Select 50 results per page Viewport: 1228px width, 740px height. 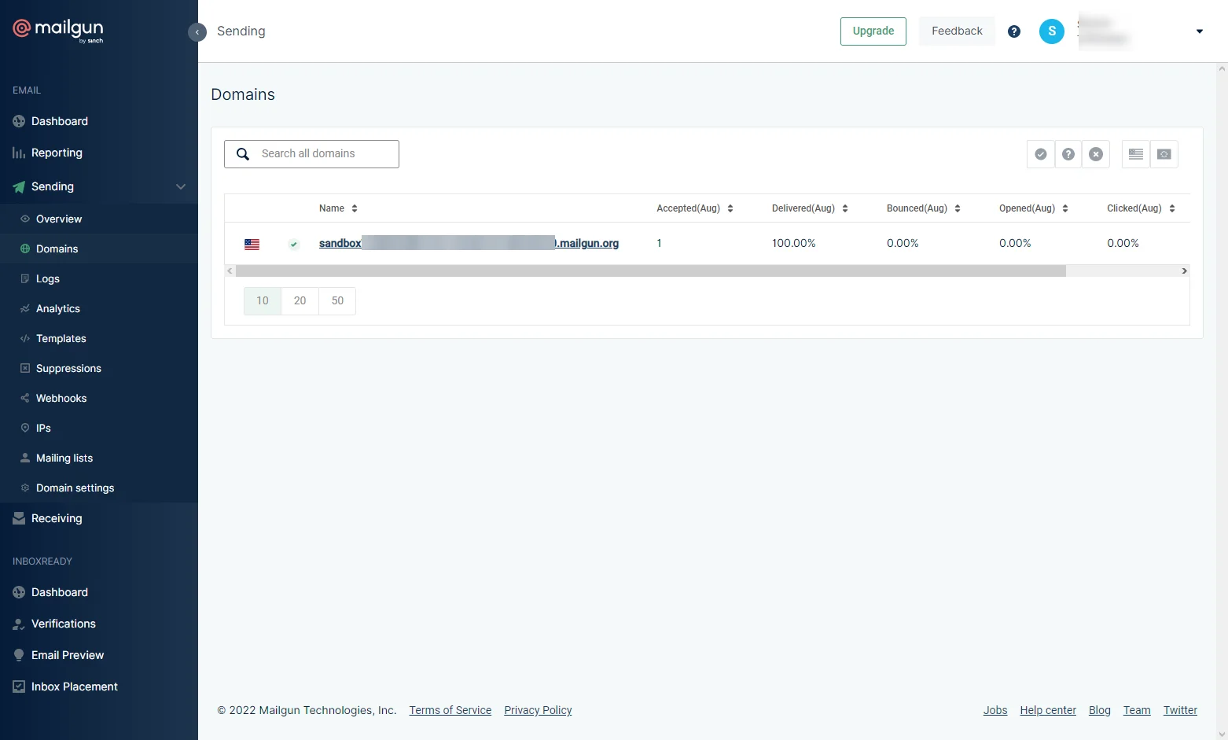337,300
